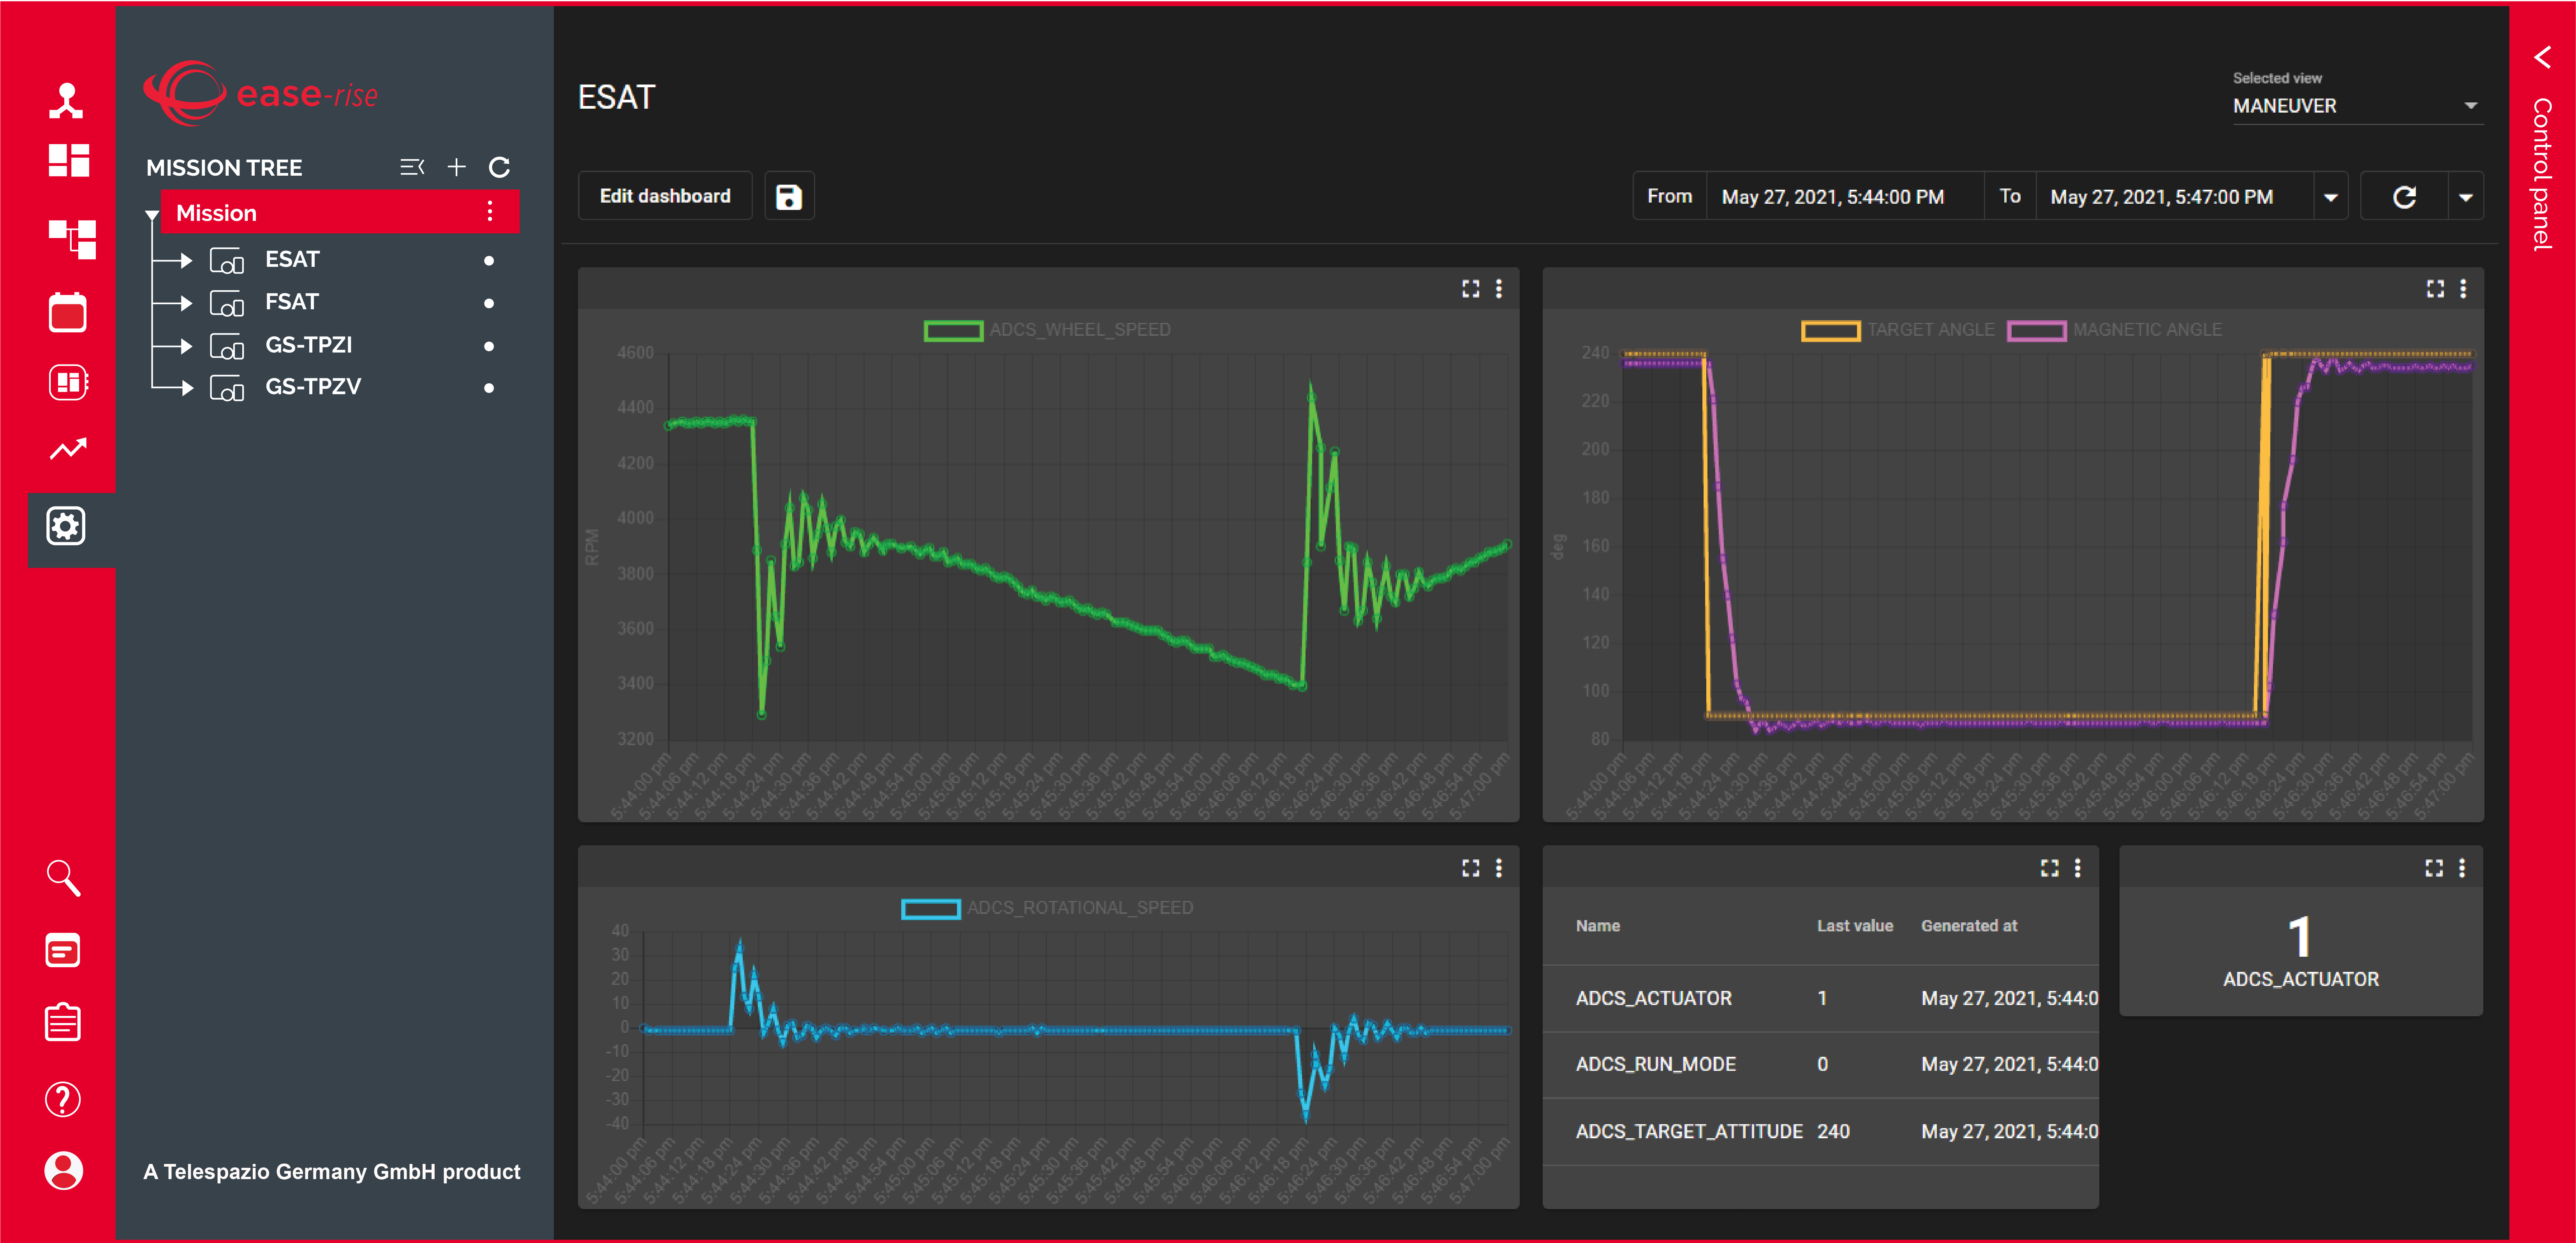Add new item to mission tree

[456, 167]
